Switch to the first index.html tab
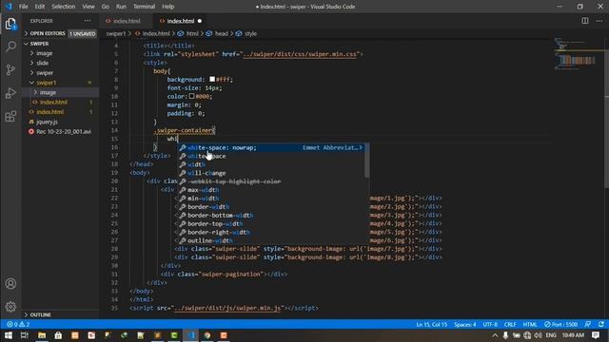The height and width of the screenshot is (342, 609). point(126,21)
